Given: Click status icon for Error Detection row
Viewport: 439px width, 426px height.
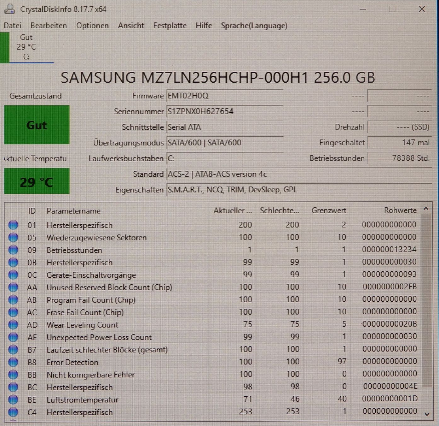Looking at the screenshot, I should click(13, 362).
